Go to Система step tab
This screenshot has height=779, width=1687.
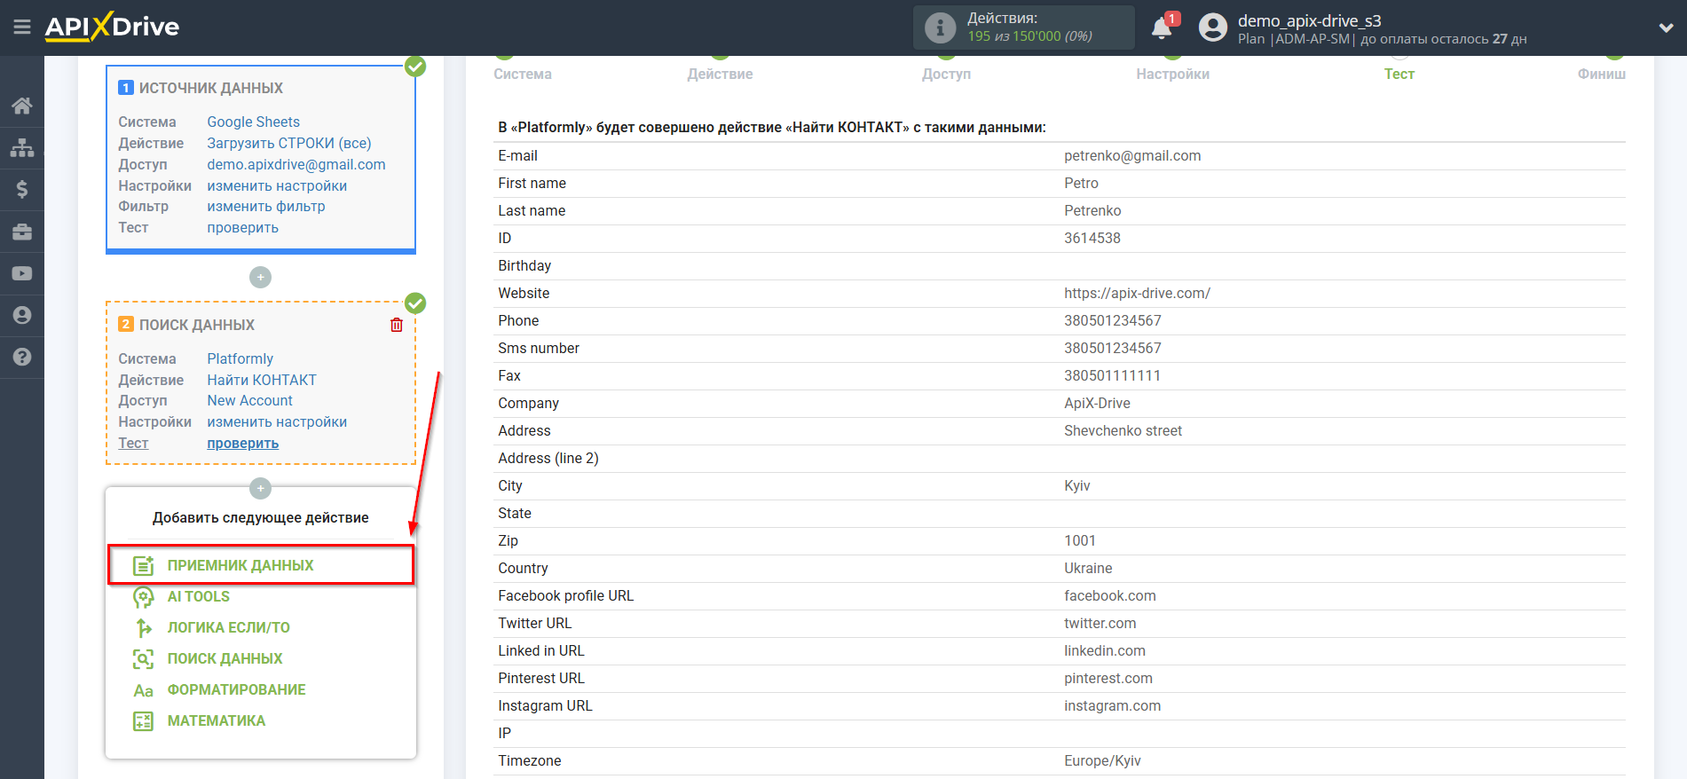523,74
